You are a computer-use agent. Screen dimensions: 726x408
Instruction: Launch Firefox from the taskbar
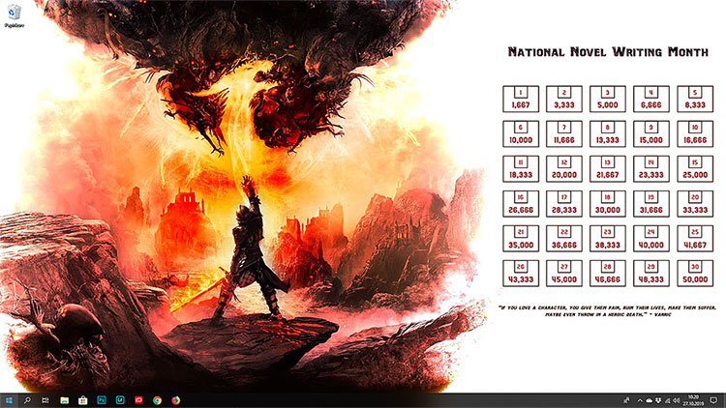pos(175,400)
